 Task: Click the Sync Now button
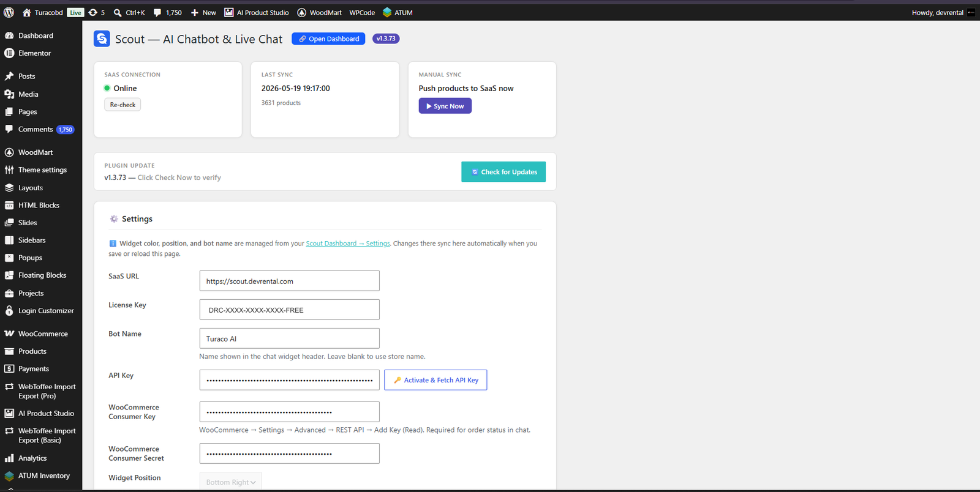(x=445, y=106)
